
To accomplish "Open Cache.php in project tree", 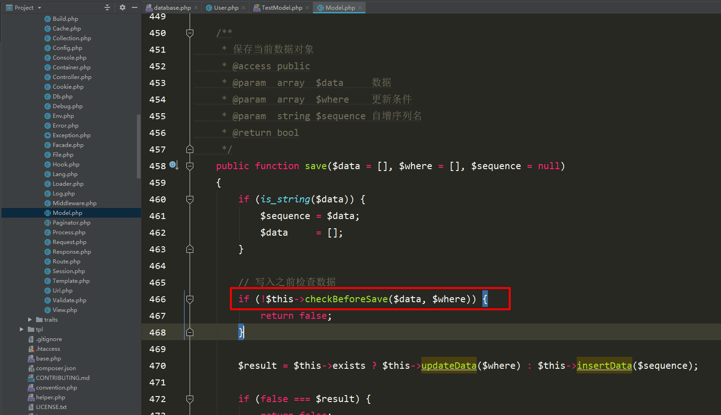I will [67, 29].
